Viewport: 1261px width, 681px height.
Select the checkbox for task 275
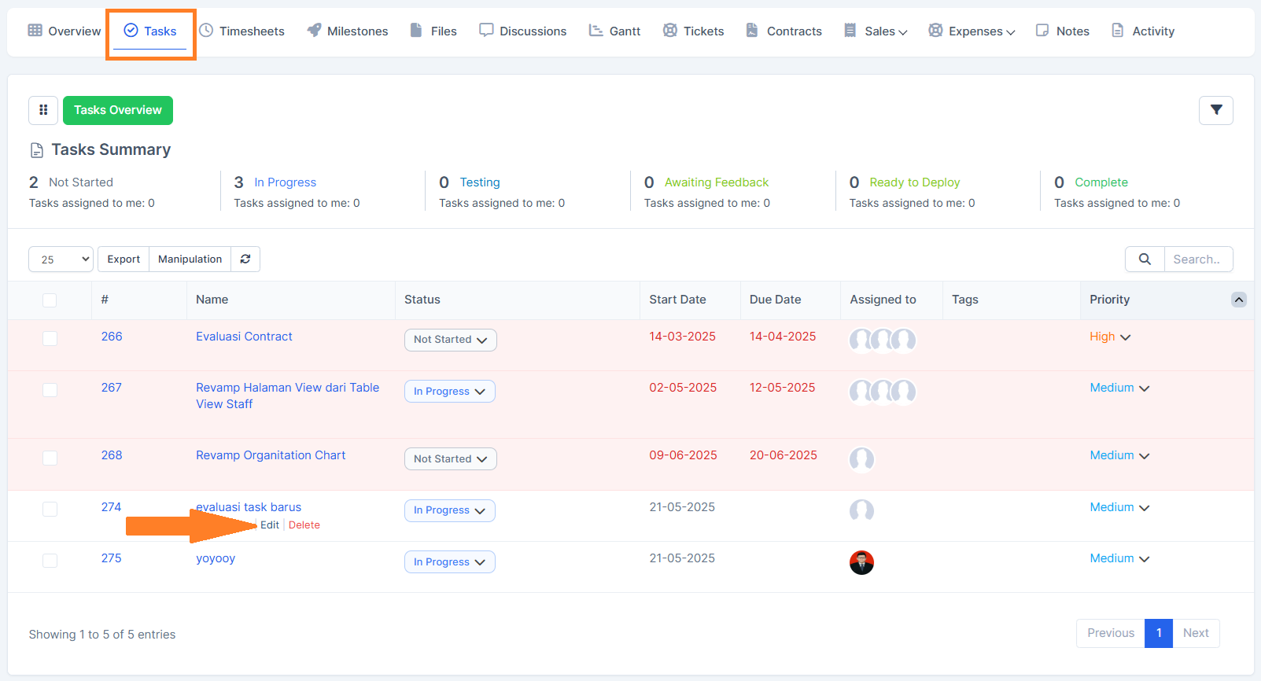[x=50, y=560]
